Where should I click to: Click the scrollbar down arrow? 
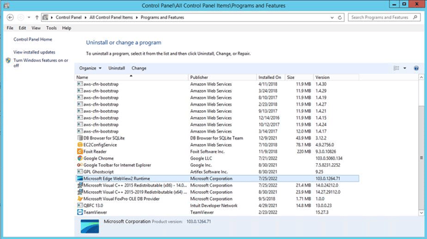[x=421, y=213]
